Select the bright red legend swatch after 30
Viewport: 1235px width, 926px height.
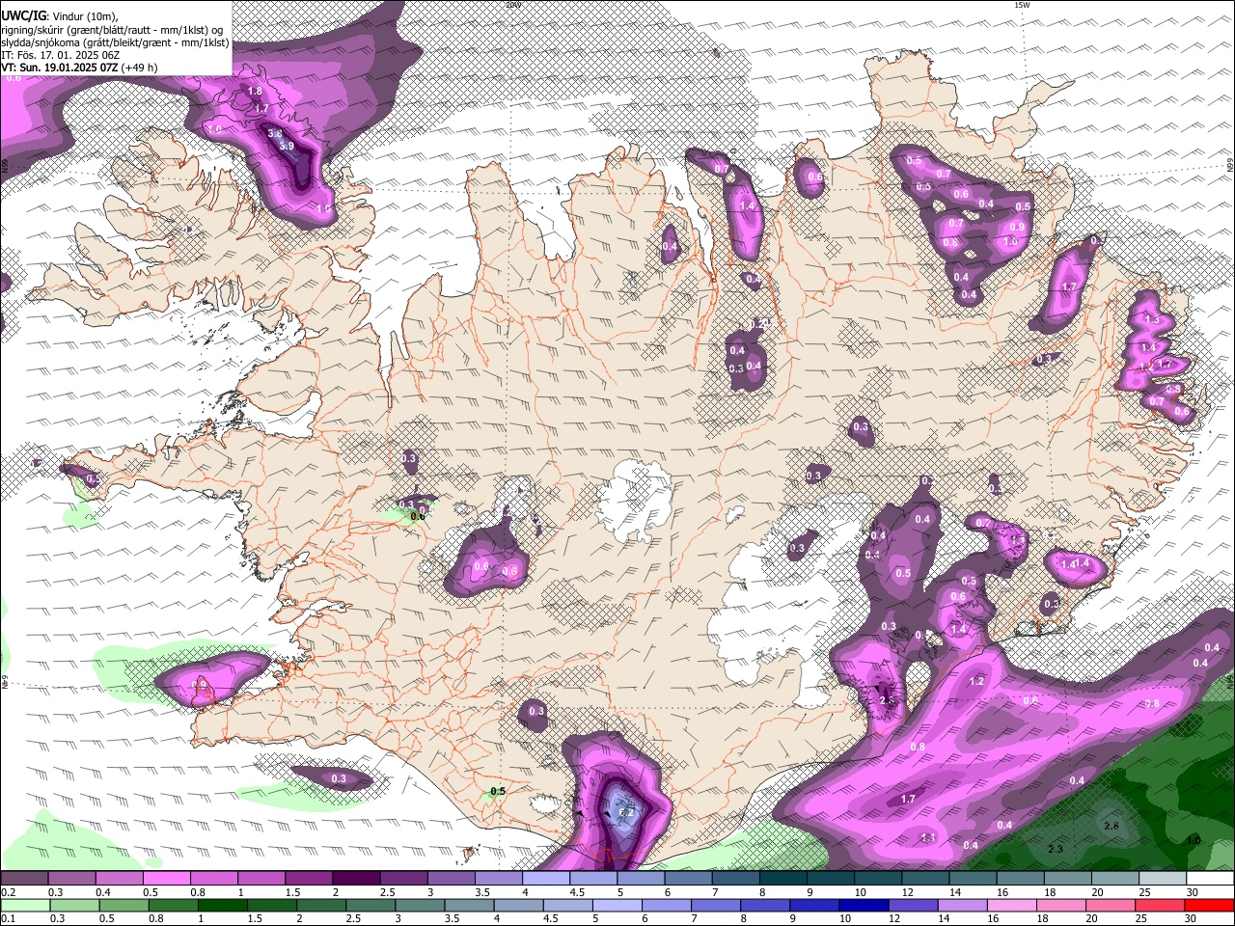pos(1209,905)
